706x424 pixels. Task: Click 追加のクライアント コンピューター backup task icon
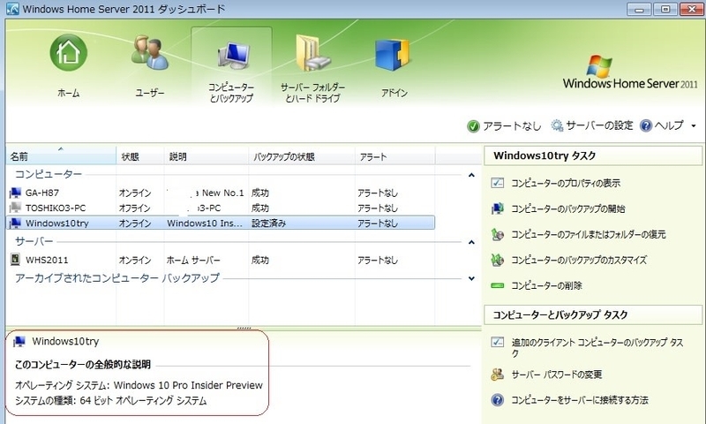click(x=497, y=342)
